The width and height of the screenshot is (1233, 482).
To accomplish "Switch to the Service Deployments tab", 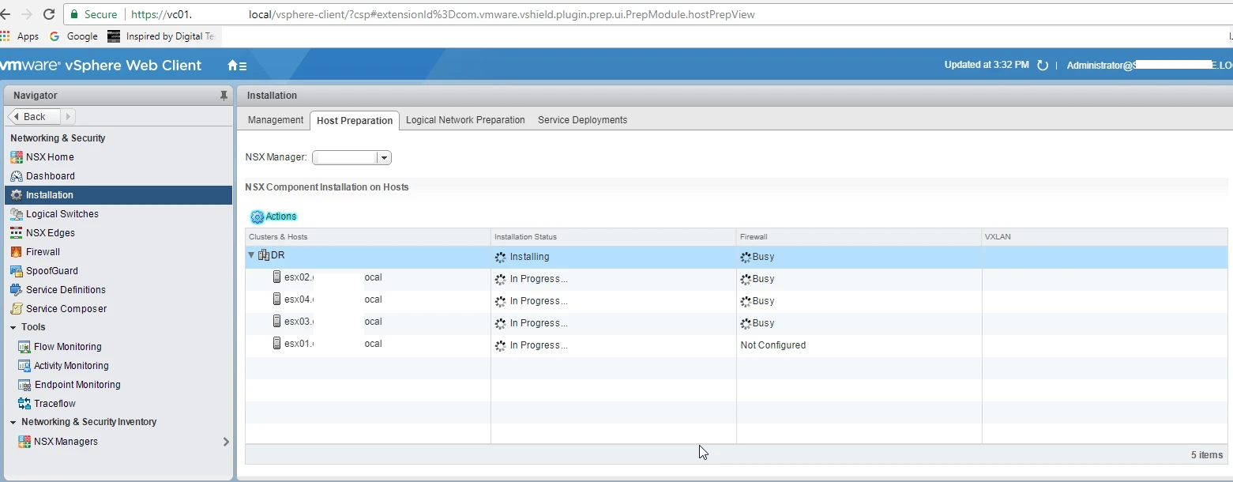I will pos(583,120).
